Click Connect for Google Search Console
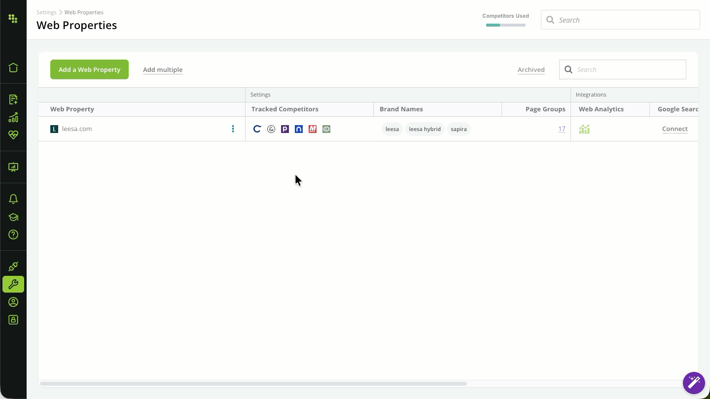The height and width of the screenshot is (399, 710). (x=675, y=129)
